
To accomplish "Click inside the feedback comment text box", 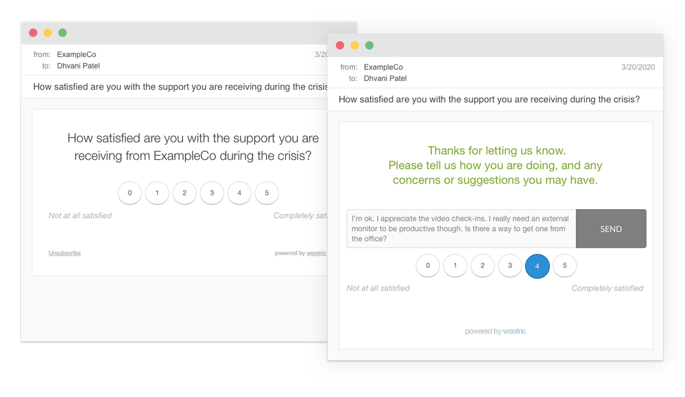I will [461, 229].
